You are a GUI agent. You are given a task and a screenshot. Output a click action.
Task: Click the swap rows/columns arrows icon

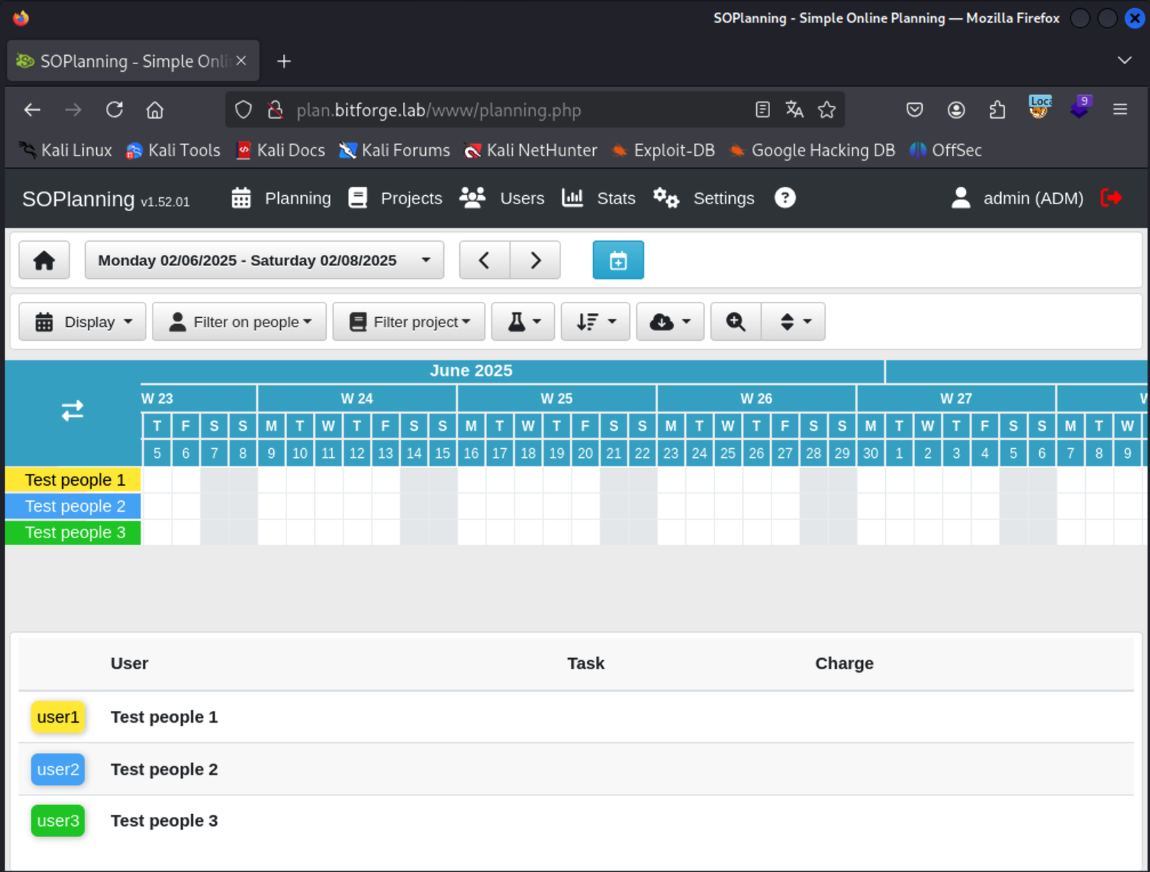pyautogui.click(x=72, y=411)
